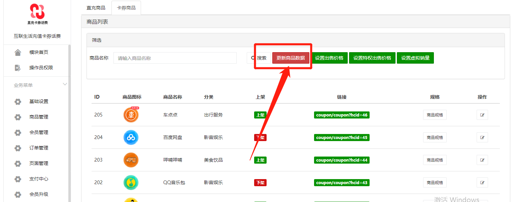Click the gear icon next to 商品管理
Screen dimensions: 515x202
pyautogui.click(x=18, y=117)
